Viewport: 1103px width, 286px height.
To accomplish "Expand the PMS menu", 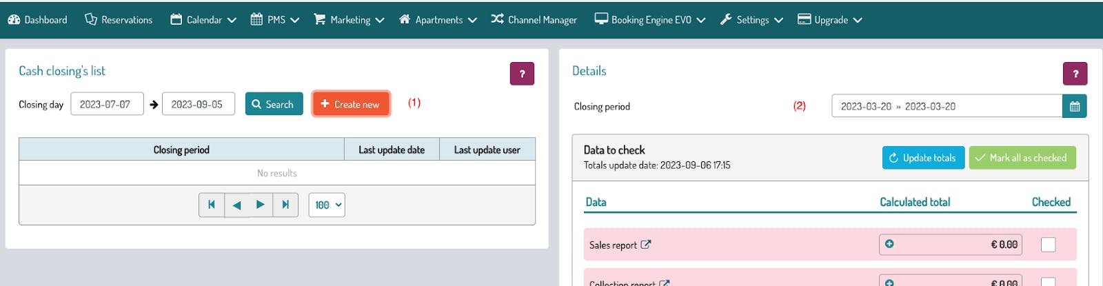I will tap(275, 20).
